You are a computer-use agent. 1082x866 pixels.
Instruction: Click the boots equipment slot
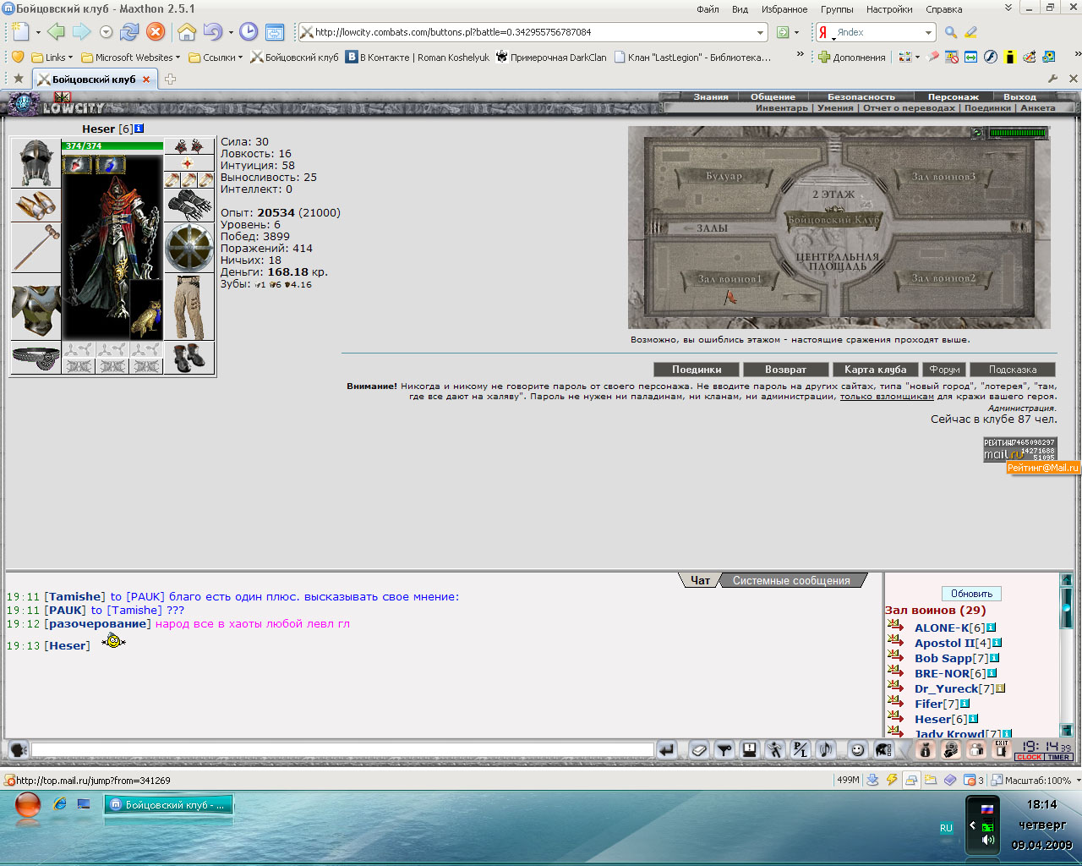pos(189,358)
